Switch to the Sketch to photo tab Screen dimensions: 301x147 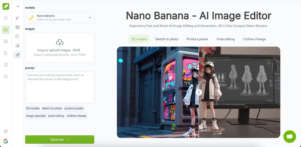point(167,39)
